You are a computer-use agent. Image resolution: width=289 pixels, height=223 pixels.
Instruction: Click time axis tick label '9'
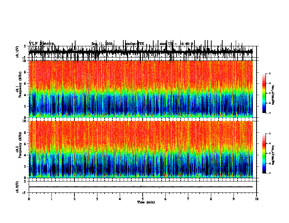[234, 199]
